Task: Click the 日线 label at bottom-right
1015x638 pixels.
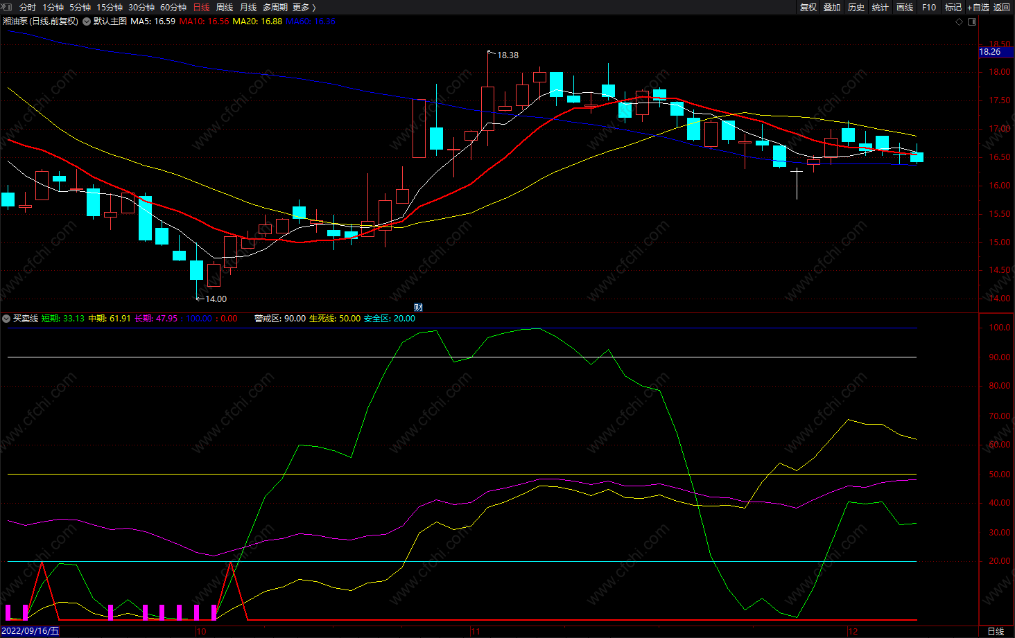Action: coord(996,631)
